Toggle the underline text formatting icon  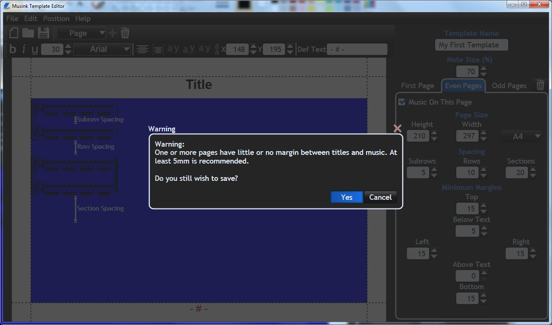[x=35, y=49]
